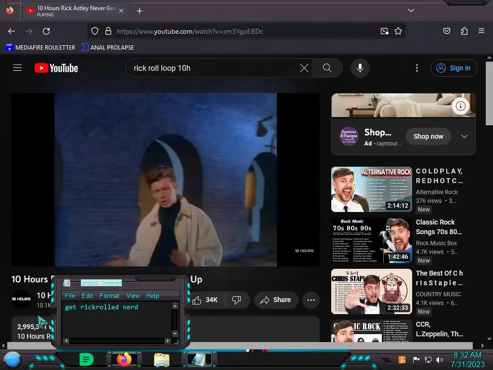Open File Explorer from the taskbar
This screenshot has width=493, height=370.
click(x=162, y=359)
